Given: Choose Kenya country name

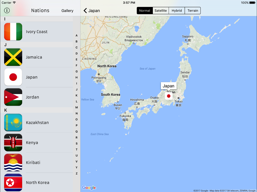Looking at the screenshot, I should (x=32, y=143).
